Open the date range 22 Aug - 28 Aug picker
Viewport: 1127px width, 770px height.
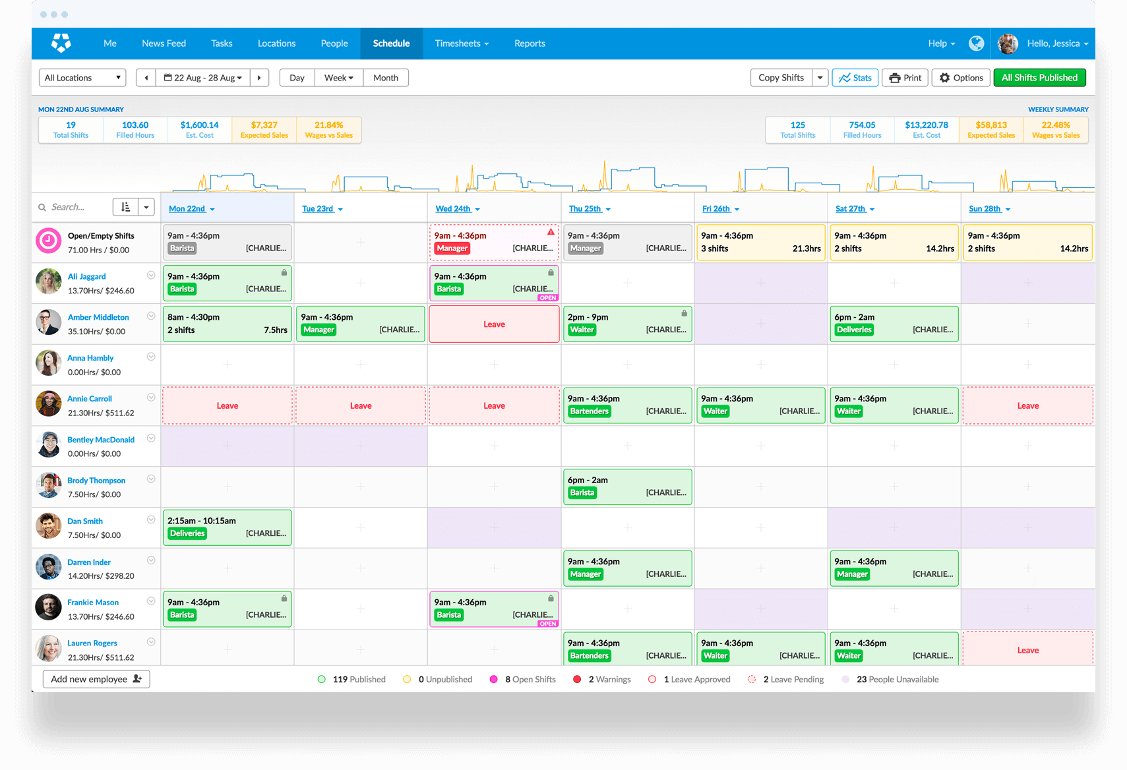tap(202, 78)
